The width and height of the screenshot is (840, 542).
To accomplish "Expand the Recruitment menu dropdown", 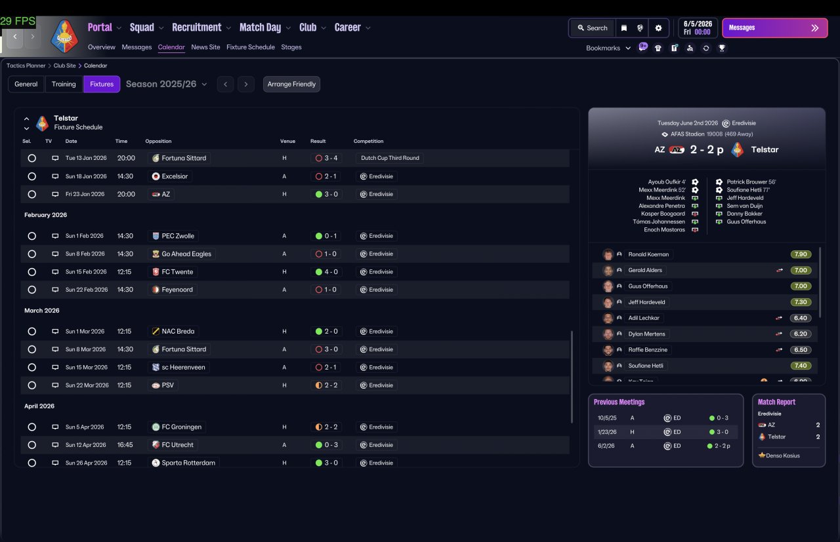I will [228, 28].
